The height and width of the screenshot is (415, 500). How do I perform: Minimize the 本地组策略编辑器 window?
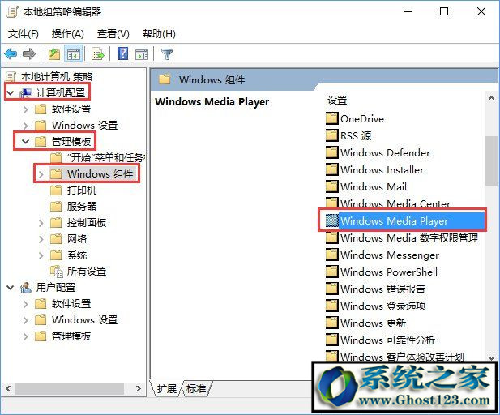[x=408, y=12]
